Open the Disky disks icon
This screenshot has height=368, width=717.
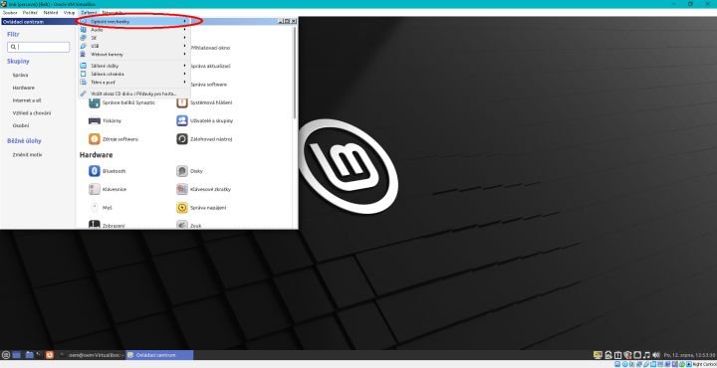(182, 171)
